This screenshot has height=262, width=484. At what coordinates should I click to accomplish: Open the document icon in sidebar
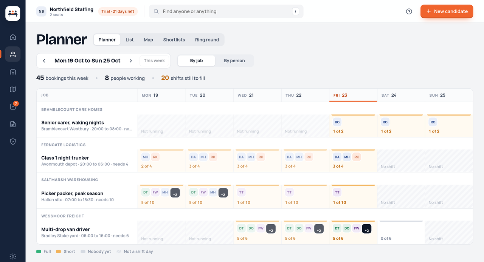[13, 124]
